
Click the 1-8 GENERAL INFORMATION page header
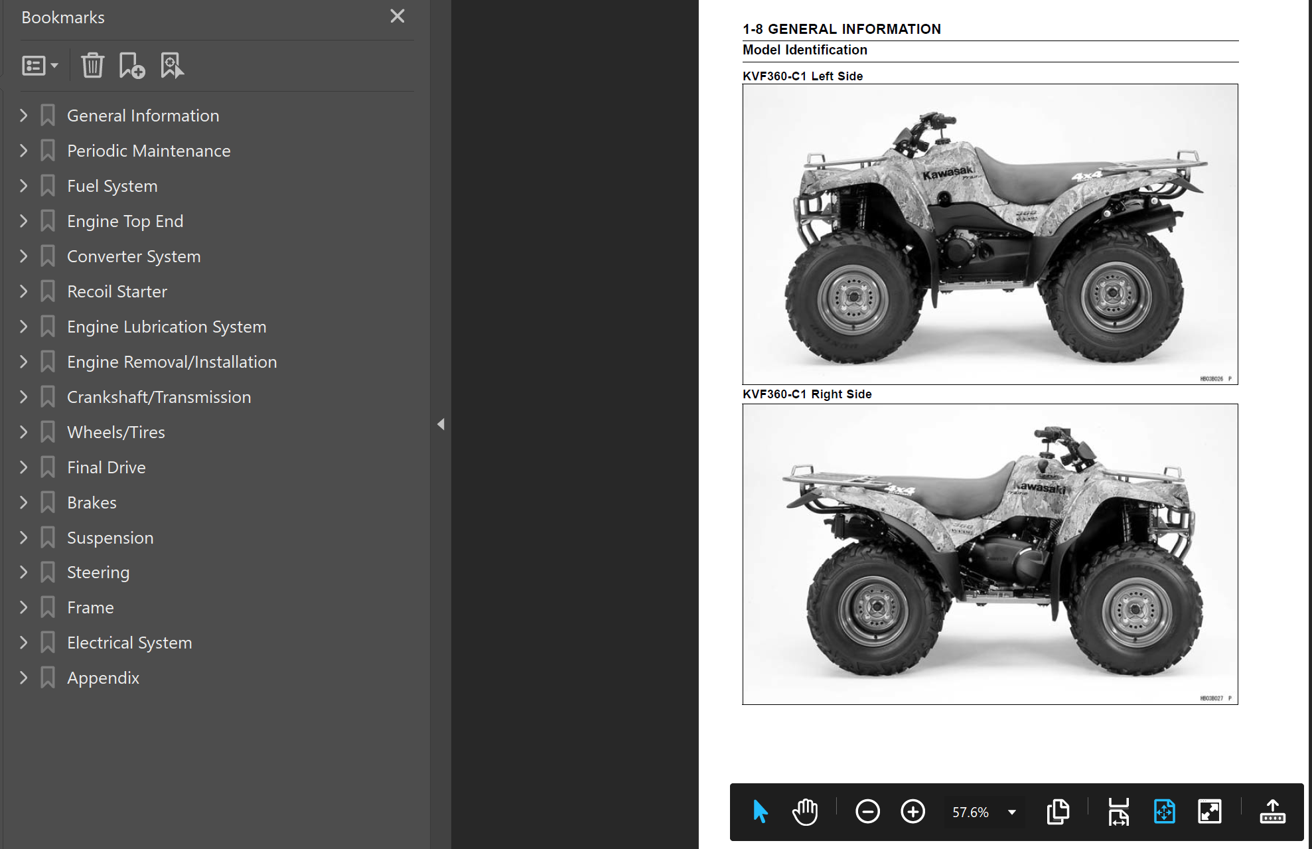(841, 29)
